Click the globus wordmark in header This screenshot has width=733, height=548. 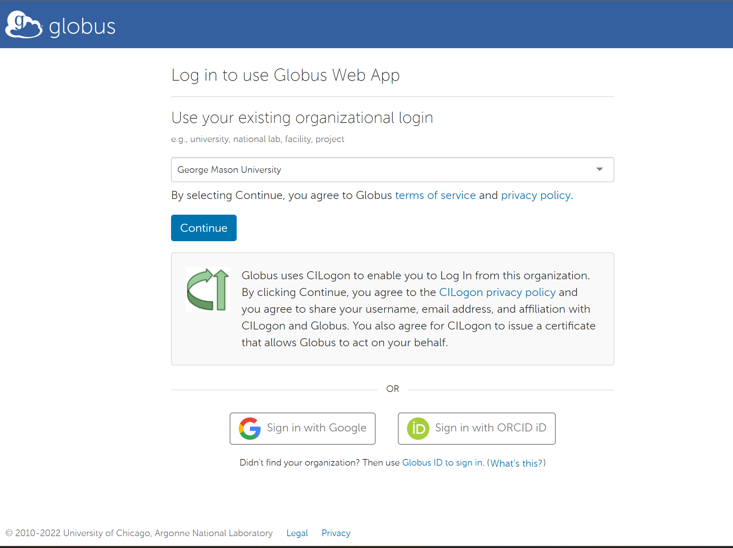[x=82, y=27]
